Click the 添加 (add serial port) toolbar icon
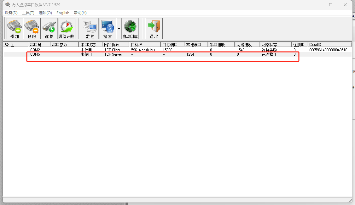Screen dimensions: 355x205 click(14, 29)
